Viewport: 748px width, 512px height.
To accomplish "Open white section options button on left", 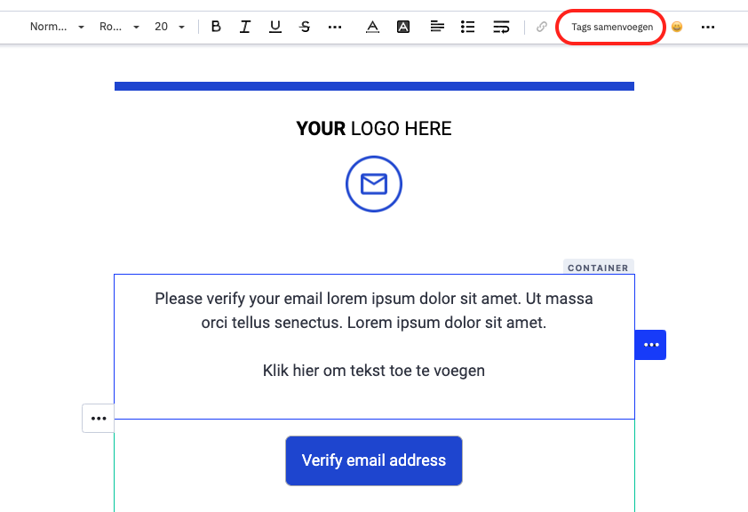I will (x=99, y=418).
